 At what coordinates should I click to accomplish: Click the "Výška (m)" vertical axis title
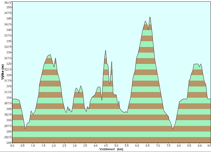3,72
